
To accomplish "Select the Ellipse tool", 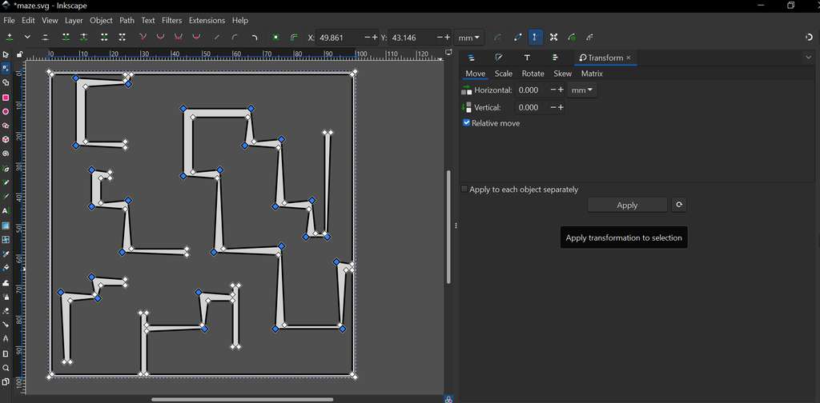I will pyautogui.click(x=6, y=112).
